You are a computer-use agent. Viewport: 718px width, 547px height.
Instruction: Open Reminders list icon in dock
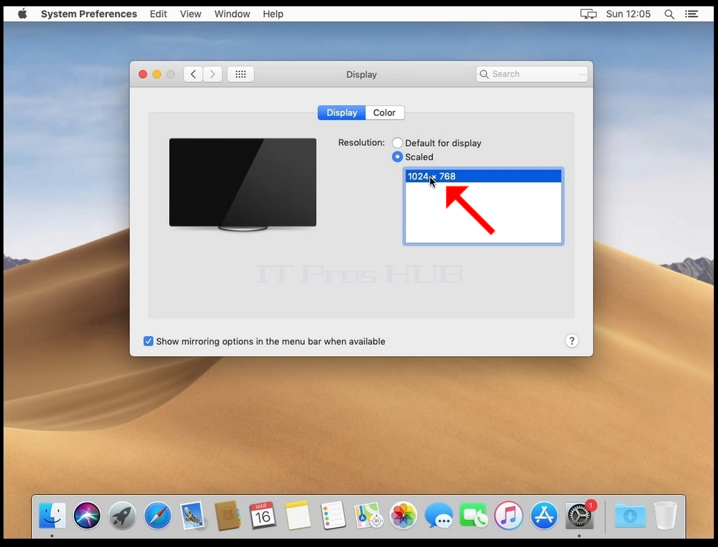point(333,516)
